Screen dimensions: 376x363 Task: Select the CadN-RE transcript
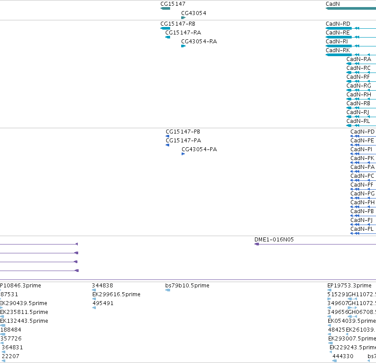point(351,37)
